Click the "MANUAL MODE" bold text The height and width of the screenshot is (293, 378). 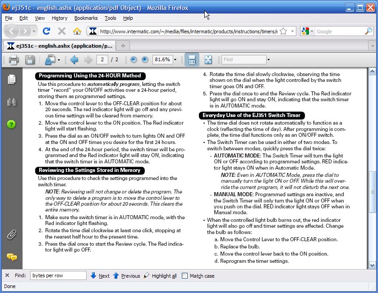click(233, 194)
